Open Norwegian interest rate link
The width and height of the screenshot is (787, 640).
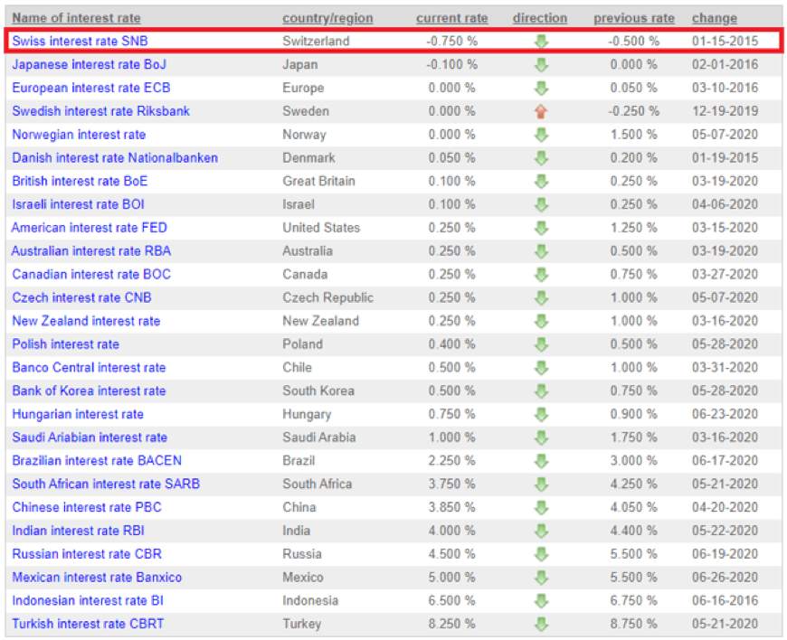(x=79, y=135)
